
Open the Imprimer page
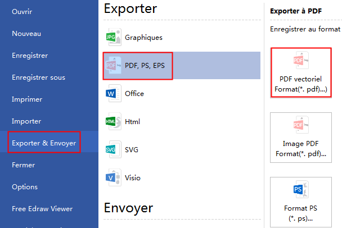click(x=28, y=99)
